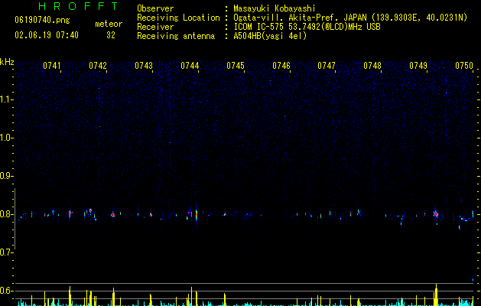481x306 pixels.
Task: Click the 0.9 kHz axis label
Action: (7, 176)
